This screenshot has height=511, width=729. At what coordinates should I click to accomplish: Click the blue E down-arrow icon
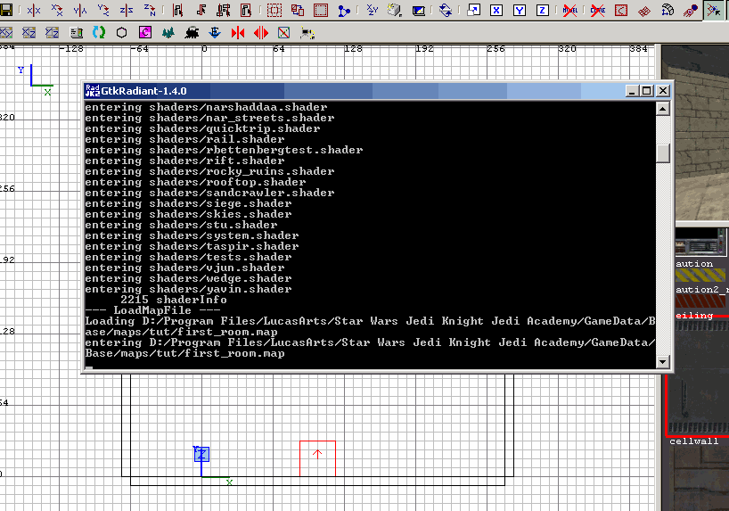click(215, 32)
